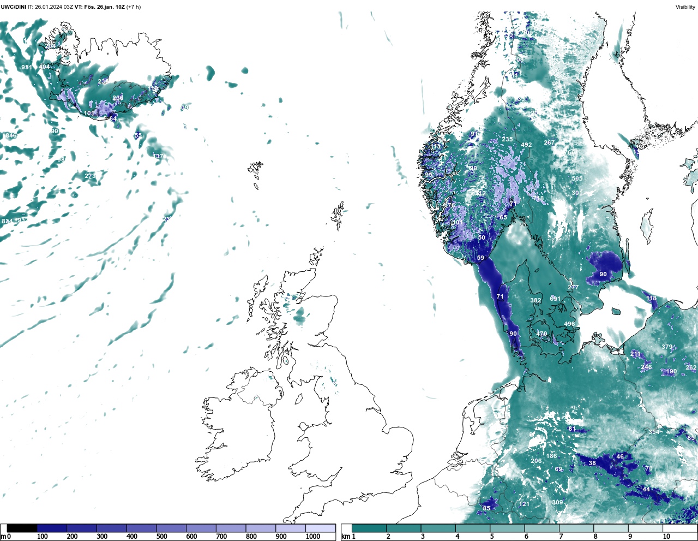The height and width of the screenshot is (541, 698).
Task: Click the "235" value over central Norway
Action: pos(508,139)
